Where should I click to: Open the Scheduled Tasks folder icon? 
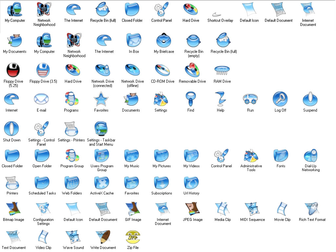point(42,183)
